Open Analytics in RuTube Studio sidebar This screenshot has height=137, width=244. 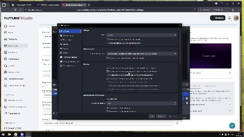tap(16, 53)
